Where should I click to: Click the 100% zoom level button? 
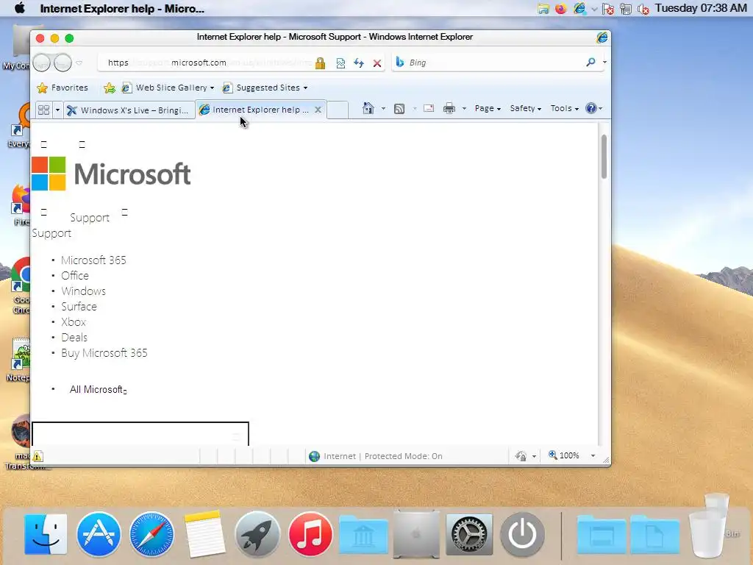(x=564, y=455)
